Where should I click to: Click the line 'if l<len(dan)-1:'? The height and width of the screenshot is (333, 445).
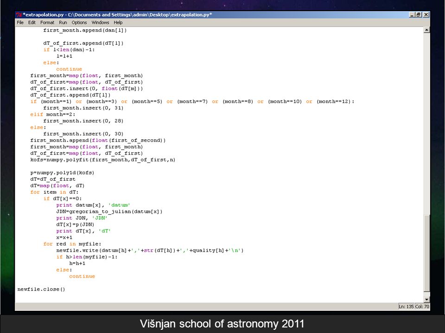69,49
